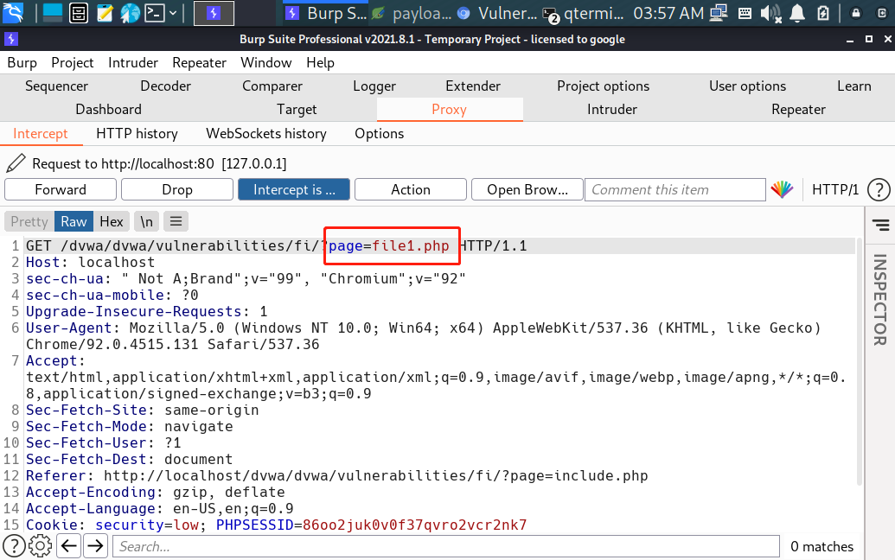This screenshot has height=560, width=895.
Task: Click the clock showing 03:57 AM
Action: pyautogui.click(x=668, y=13)
